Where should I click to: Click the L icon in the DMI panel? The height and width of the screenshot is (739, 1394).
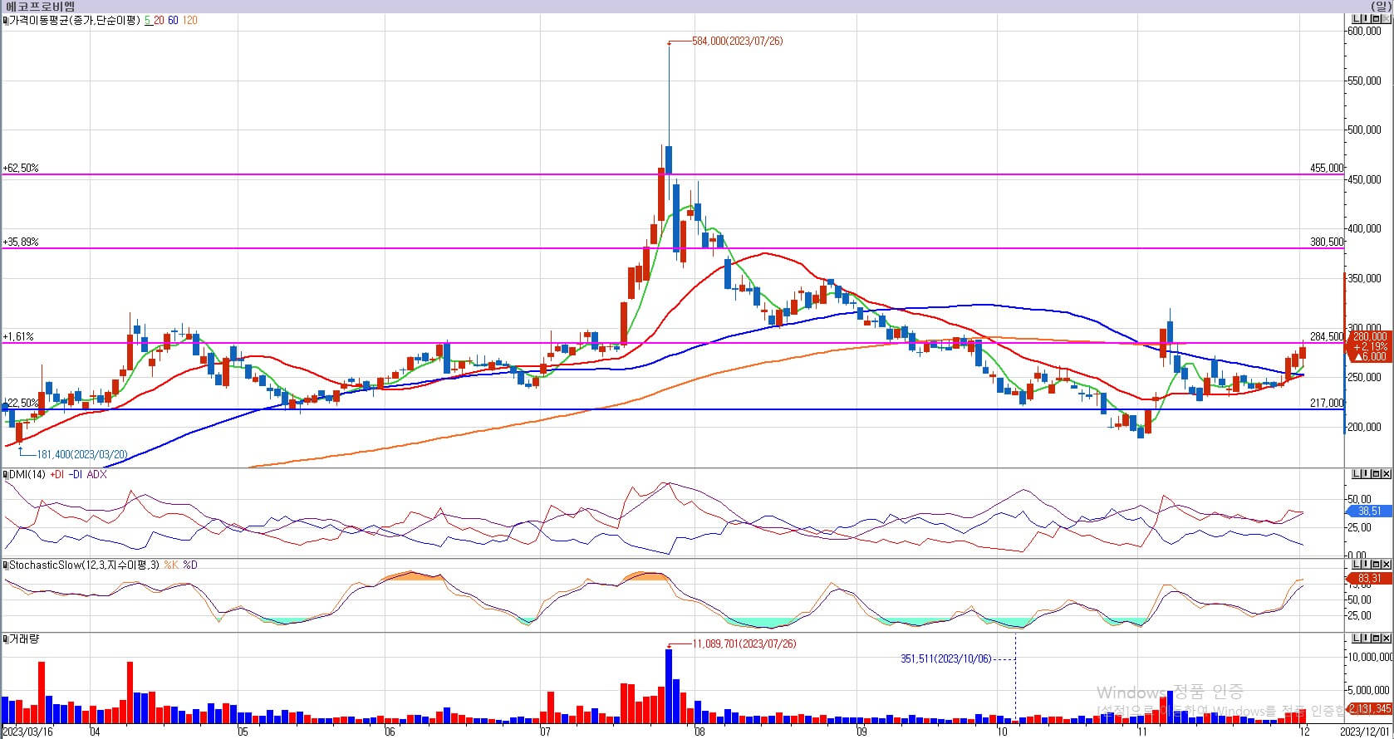[x=1357, y=473]
